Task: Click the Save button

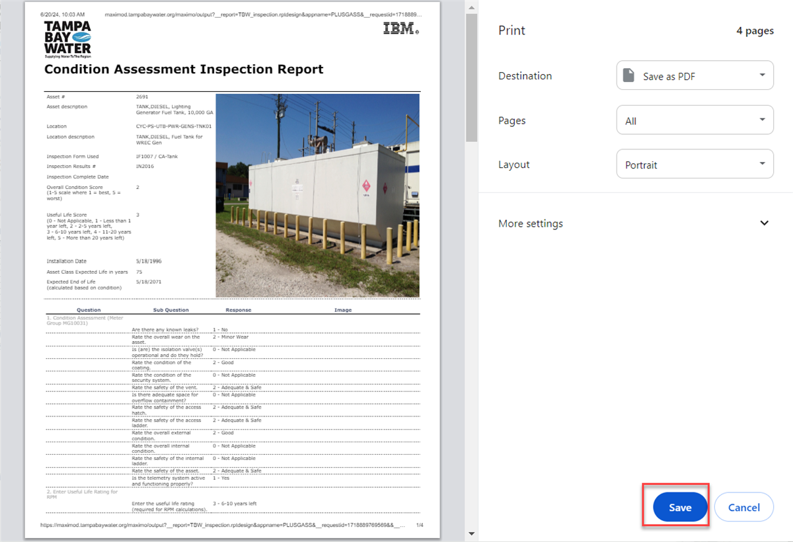Action: click(x=679, y=507)
